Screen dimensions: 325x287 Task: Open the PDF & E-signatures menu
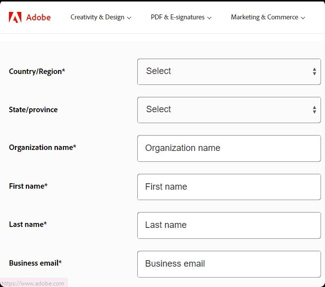181,17
